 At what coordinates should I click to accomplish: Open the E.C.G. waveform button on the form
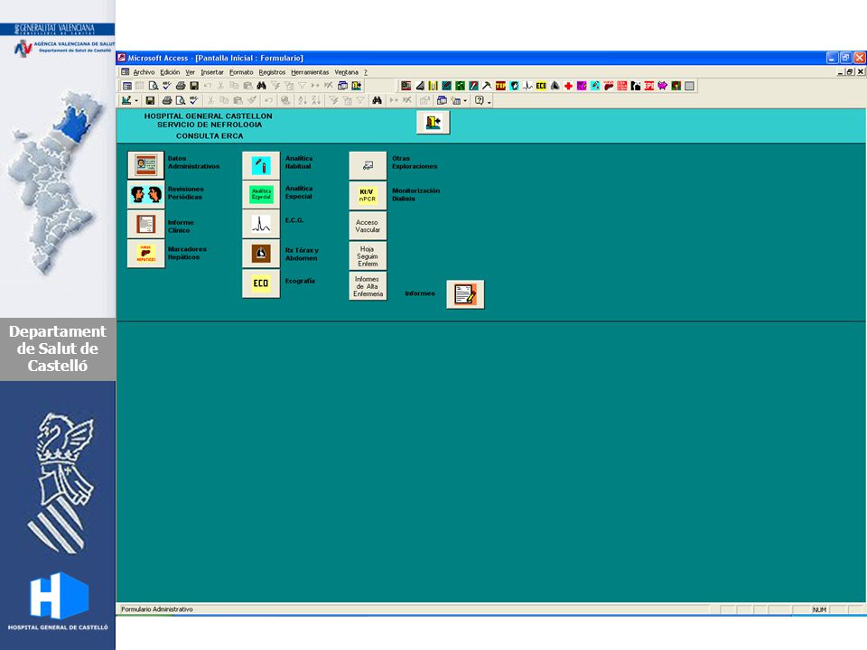point(261,224)
